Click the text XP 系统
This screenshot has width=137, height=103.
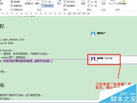click(x=9, y=43)
